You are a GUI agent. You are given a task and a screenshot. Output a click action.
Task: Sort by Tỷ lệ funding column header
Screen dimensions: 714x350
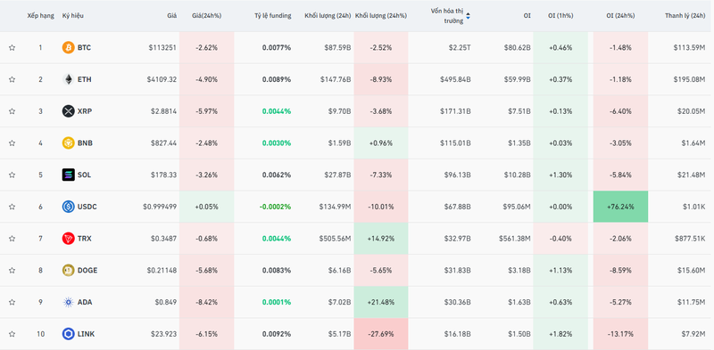(x=273, y=15)
